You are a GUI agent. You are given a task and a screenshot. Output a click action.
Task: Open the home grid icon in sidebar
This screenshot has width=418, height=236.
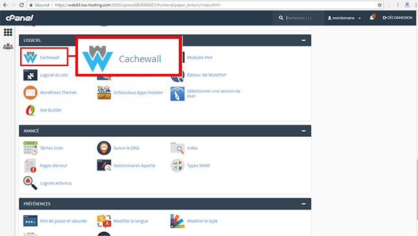(x=8, y=32)
